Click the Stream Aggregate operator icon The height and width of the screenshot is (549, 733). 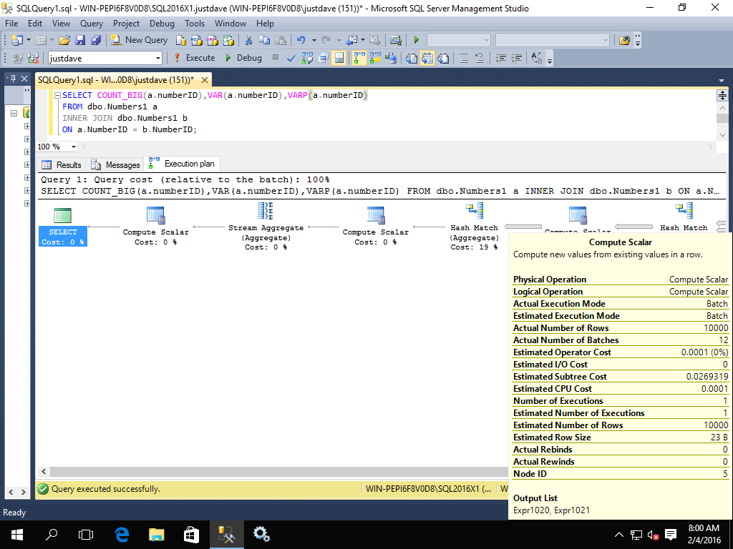[x=266, y=211]
